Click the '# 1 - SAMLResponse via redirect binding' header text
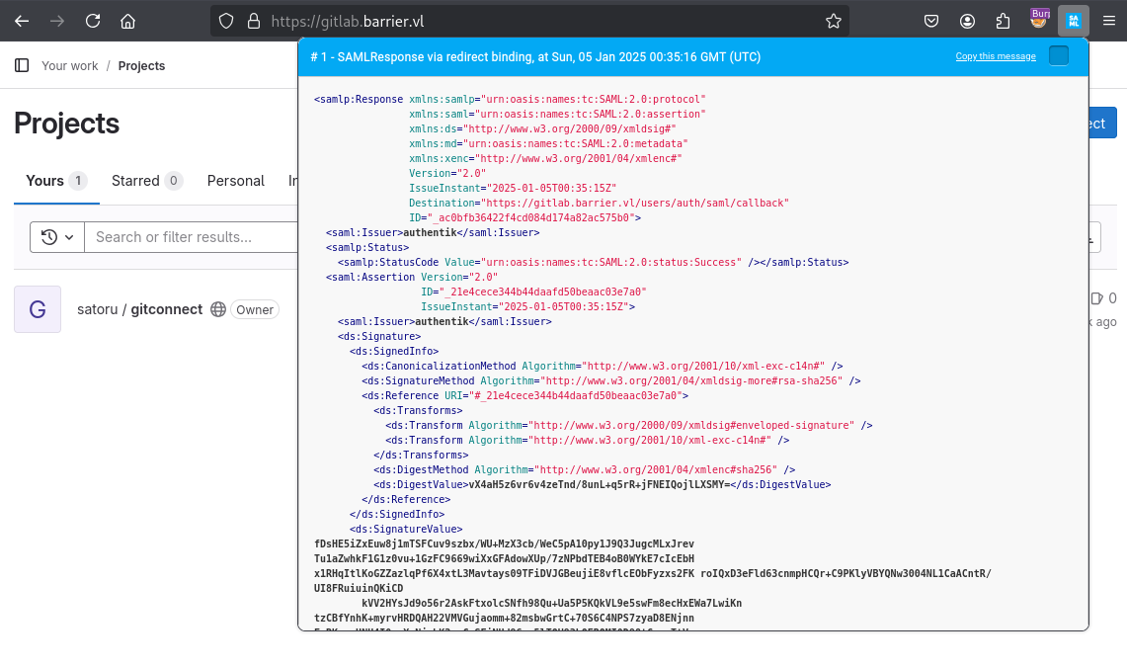 (535, 56)
